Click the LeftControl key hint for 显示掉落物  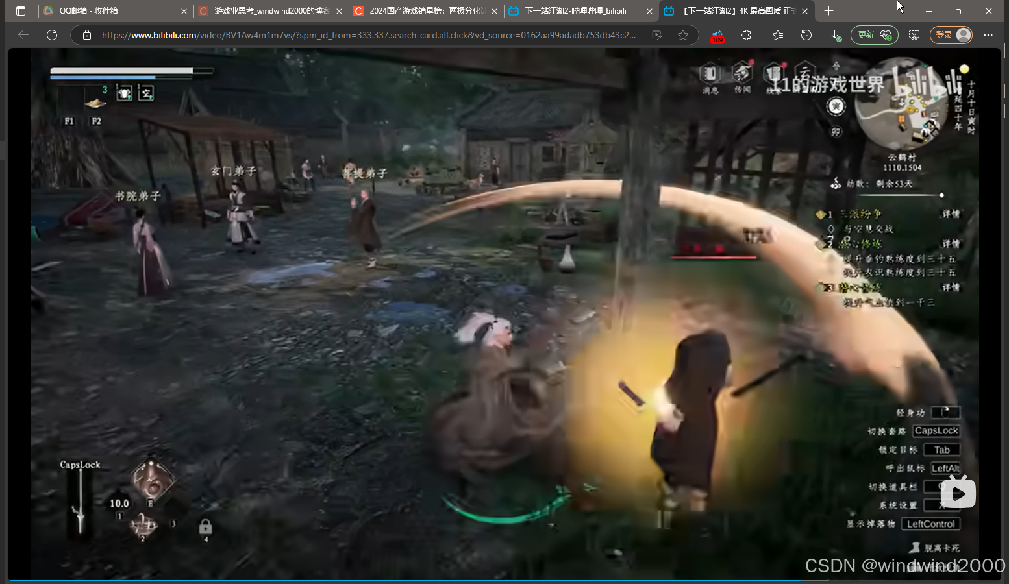click(x=931, y=524)
